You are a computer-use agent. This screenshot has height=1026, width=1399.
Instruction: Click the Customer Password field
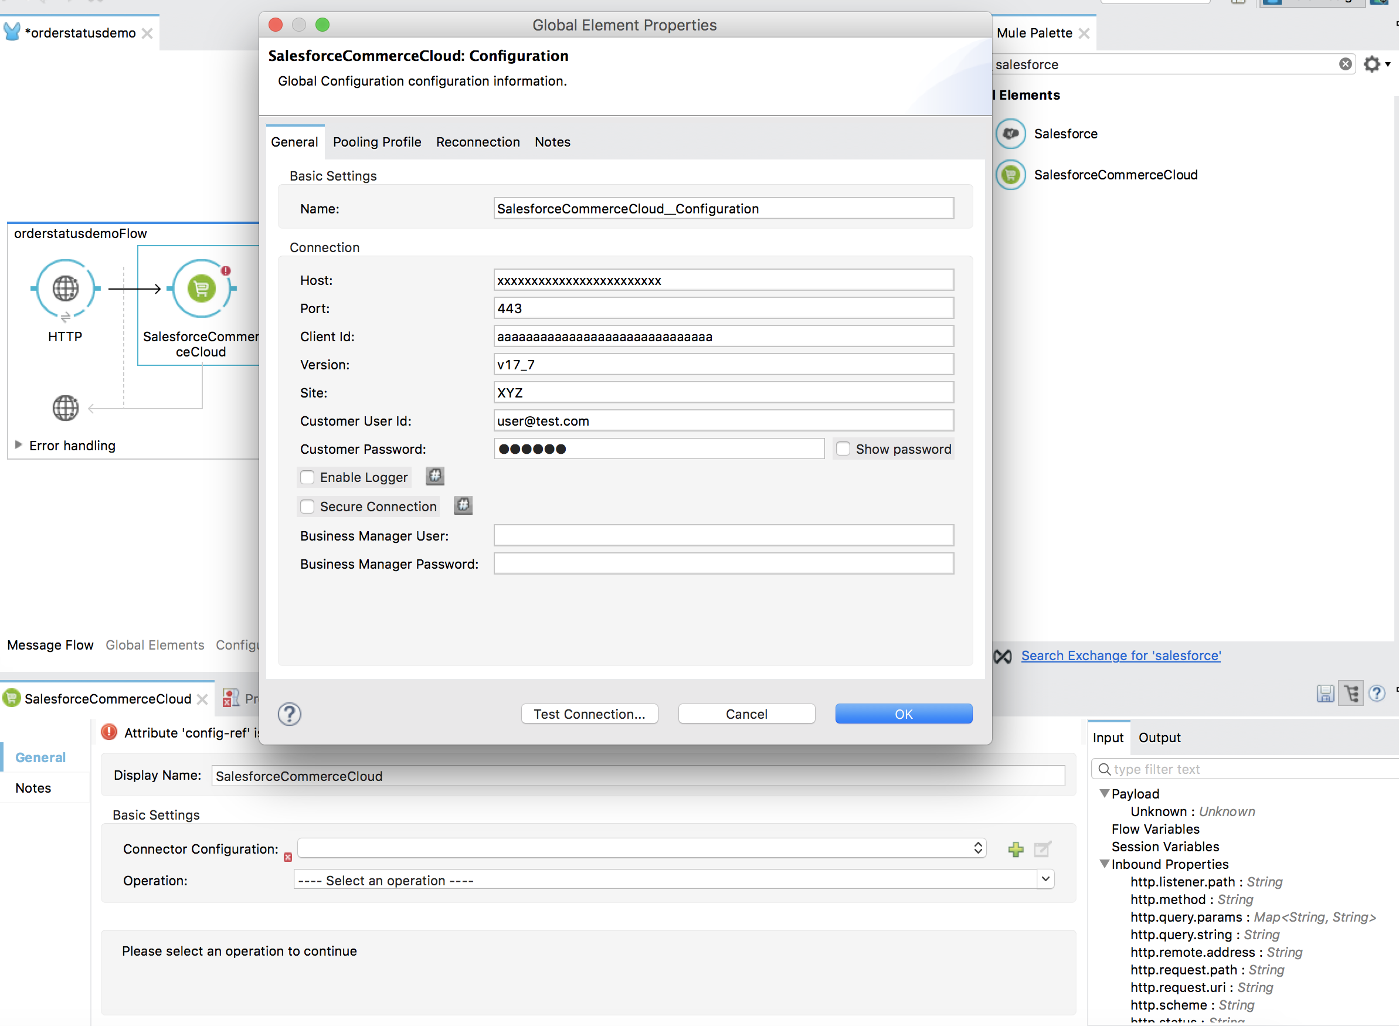(659, 449)
